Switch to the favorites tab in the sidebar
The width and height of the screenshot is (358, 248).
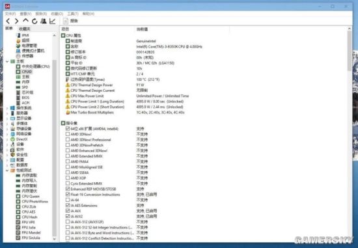click(x=25, y=29)
